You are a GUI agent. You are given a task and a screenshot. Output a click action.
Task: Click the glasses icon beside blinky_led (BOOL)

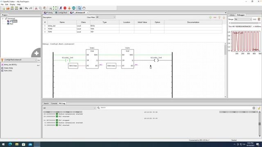click(x=38, y=65)
